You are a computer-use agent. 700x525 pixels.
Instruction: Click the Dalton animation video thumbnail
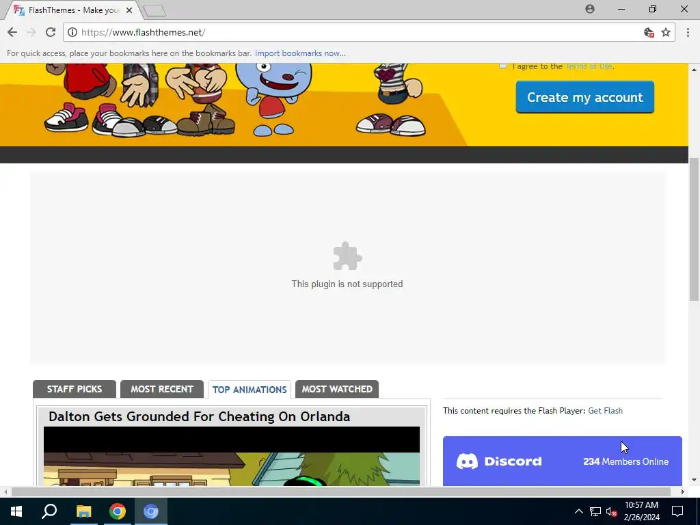coord(232,456)
